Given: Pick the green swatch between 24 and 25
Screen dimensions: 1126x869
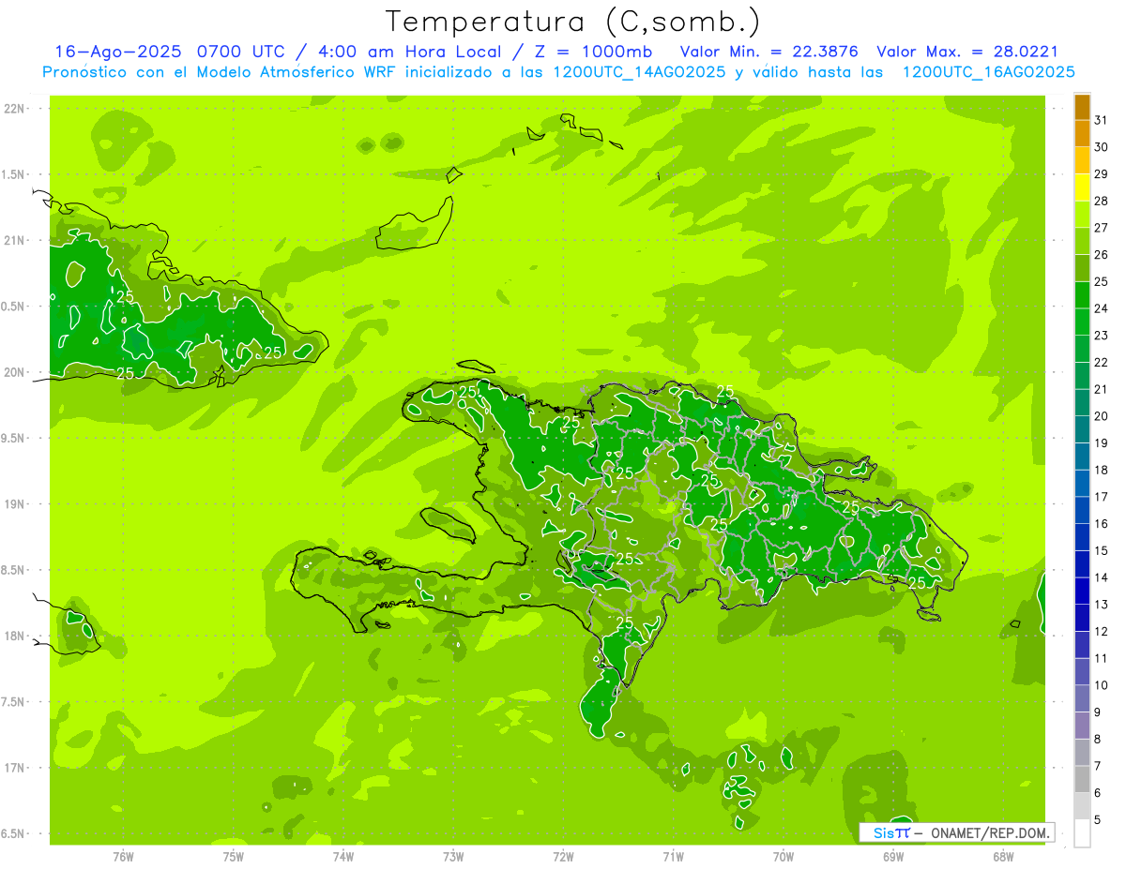Looking at the screenshot, I should coord(1082,295).
